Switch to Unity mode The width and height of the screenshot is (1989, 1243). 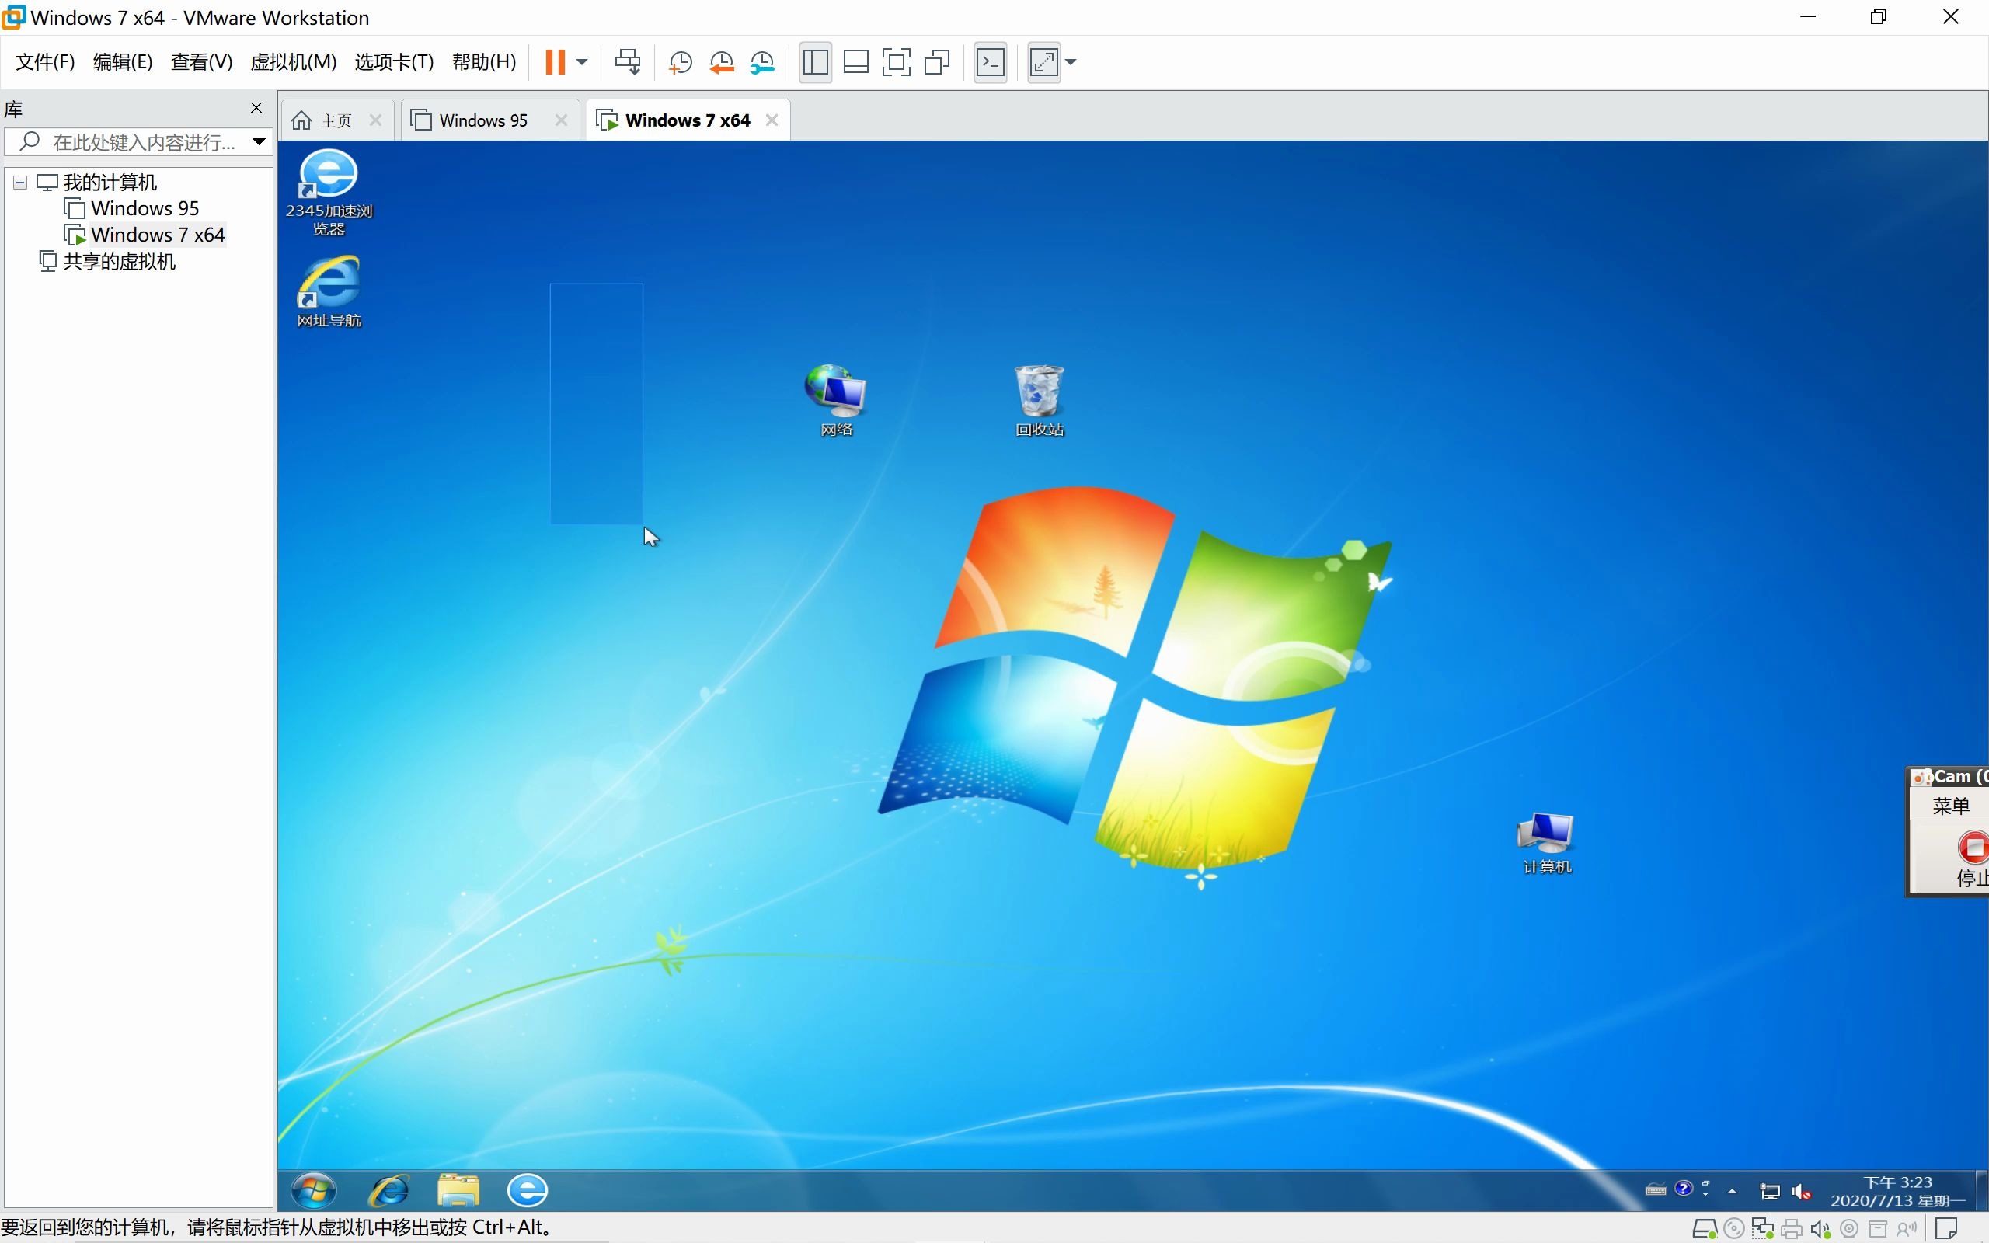(937, 61)
